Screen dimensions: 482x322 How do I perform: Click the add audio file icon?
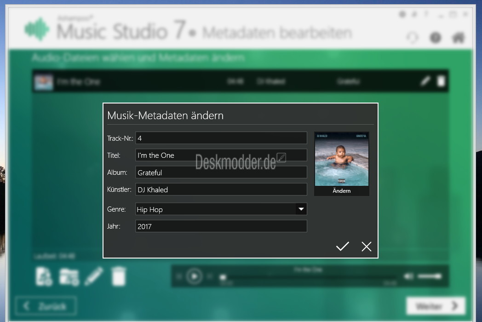click(x=44, y=277)
